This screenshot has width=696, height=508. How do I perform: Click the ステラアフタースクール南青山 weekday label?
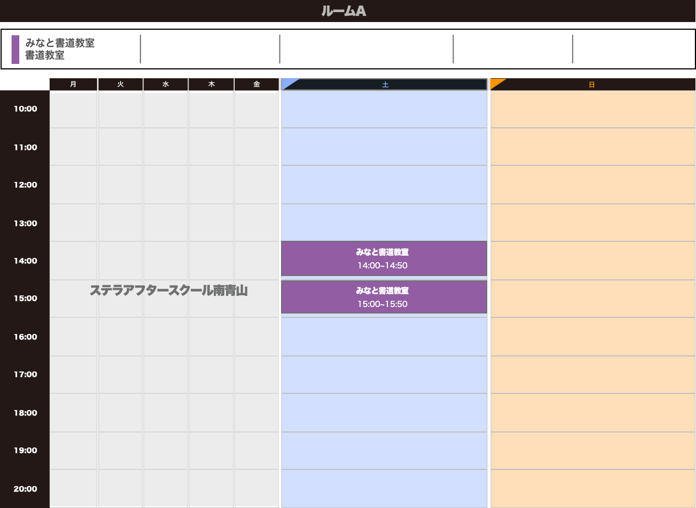point(169,291)
